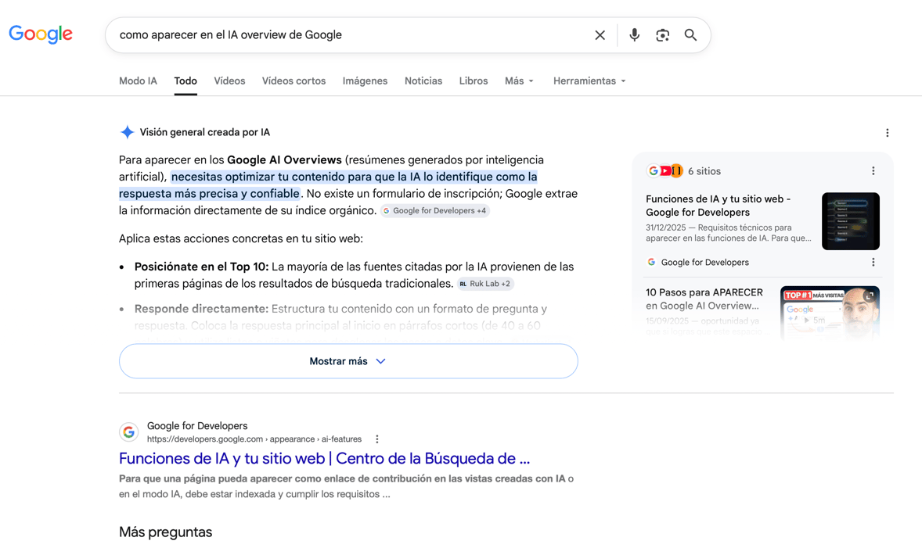Click Google for Developers source label in sidebar
This screenshot has width=922, height=548.
(x=704, y=263)
